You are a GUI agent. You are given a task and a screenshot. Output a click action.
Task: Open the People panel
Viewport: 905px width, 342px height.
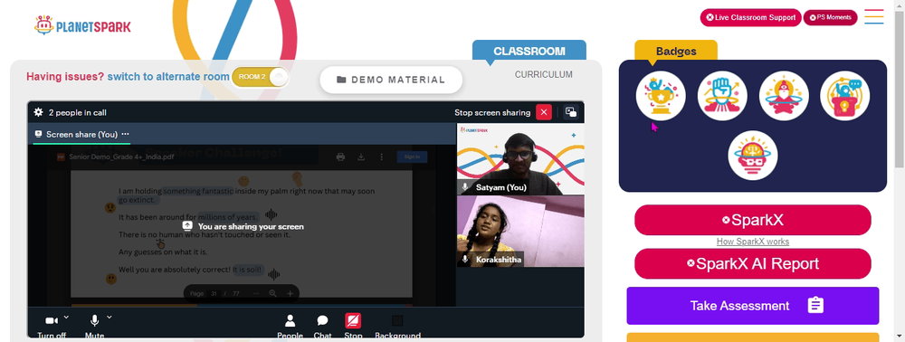290,326
